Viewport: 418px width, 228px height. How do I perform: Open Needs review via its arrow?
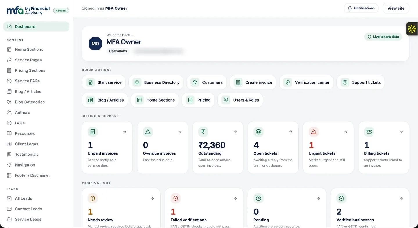pos(152,198)
